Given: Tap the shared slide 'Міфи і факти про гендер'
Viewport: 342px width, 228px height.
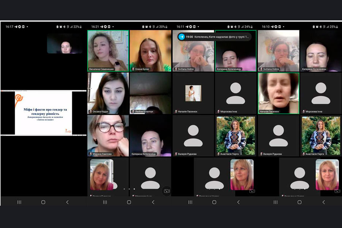Looking at the screenshot, I should pos(43,113).
